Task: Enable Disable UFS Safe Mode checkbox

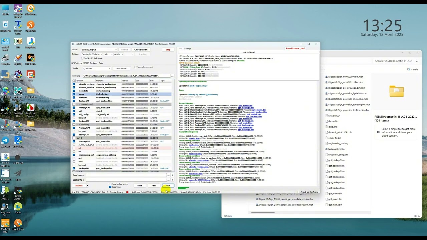Action: (x=82, y=58)
